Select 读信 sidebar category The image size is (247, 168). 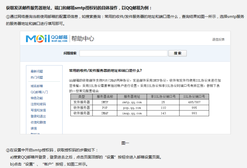pyautogui.click(x=33, y=128)
